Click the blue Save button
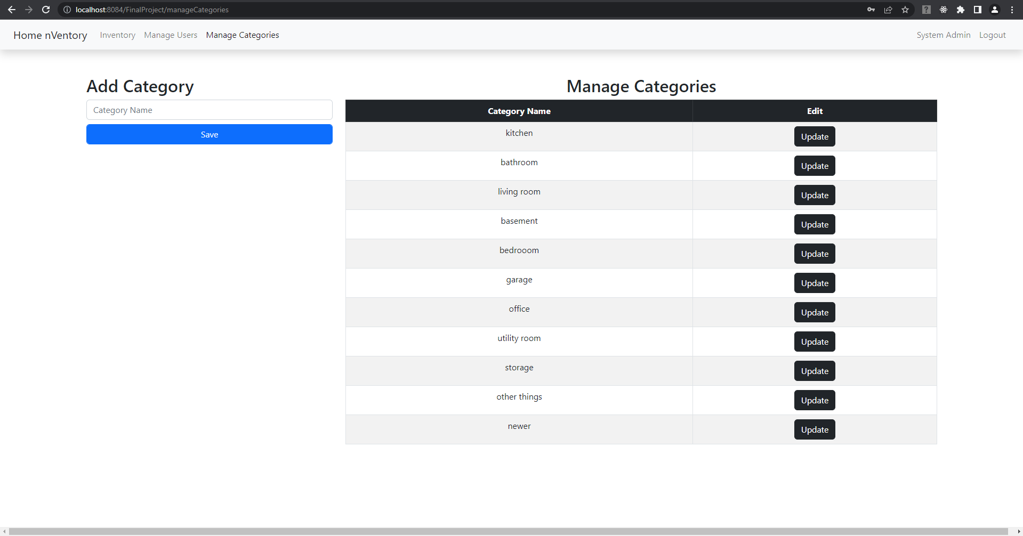The height and width of the screenshot is (536, 1023). (210, 134)
